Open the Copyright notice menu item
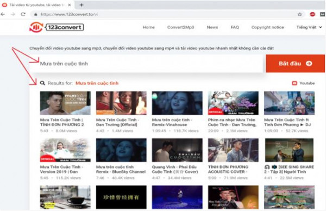The height and width of the screenshot is (211, 326). click(x=267, y=27)
